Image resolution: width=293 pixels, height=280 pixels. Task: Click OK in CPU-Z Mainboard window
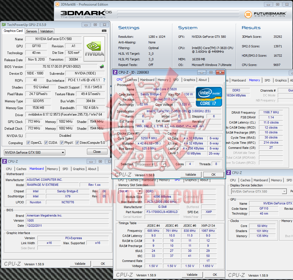point(103,264)
